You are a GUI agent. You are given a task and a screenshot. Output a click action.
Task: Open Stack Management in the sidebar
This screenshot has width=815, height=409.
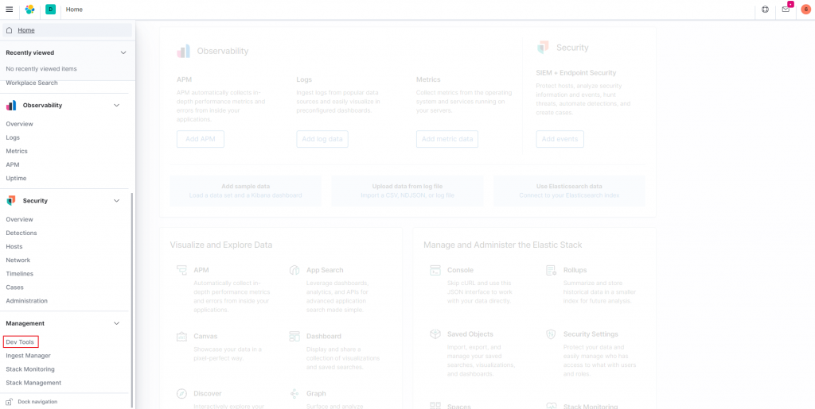click(x=33, y=383)
